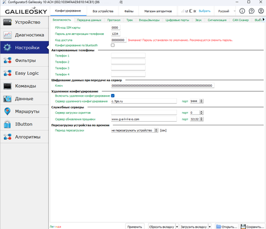Open the Диагностика sidebar item
Image resolution: width=266 pixels, height=229 pixels.
pos(24,35)
